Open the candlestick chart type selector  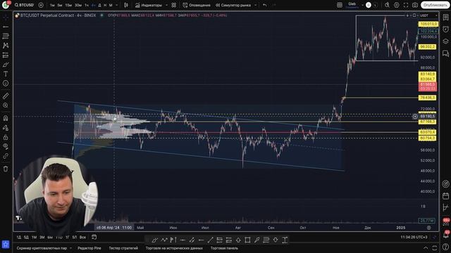click(x=126, y=5)
